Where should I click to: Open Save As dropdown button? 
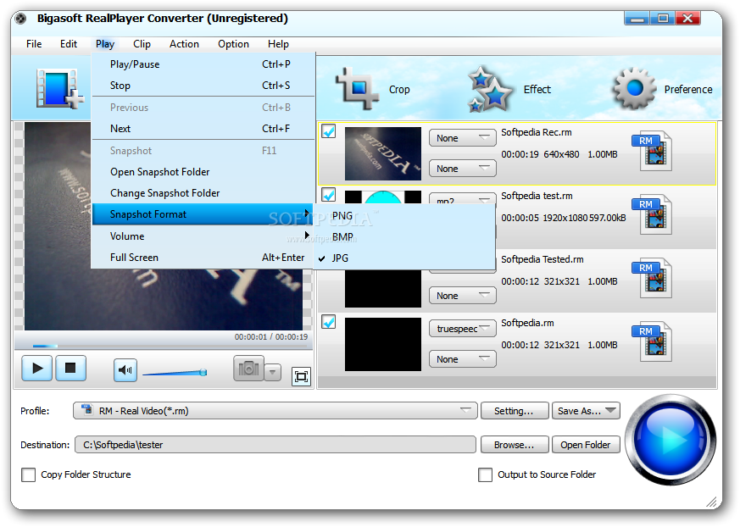point(586,410)
